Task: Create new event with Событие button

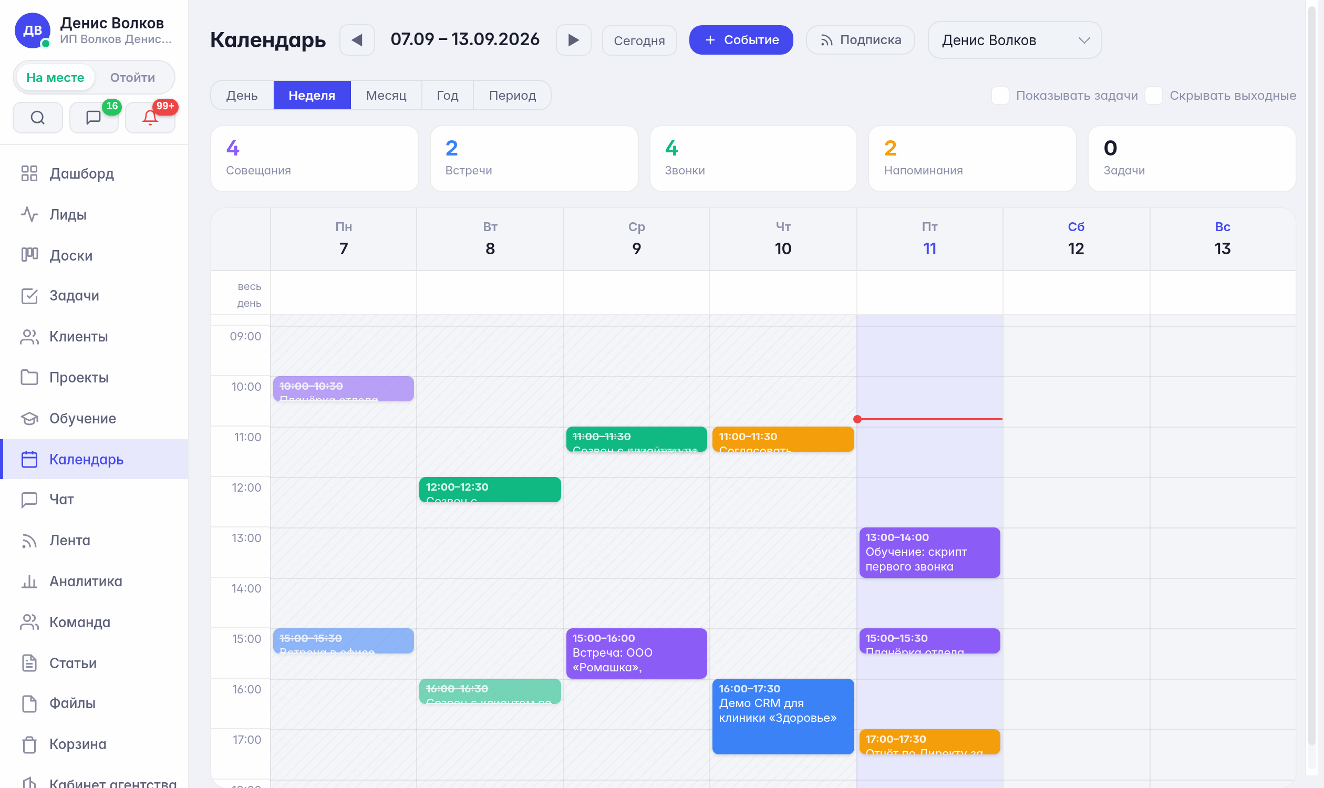Action: (x=741, y=40)
